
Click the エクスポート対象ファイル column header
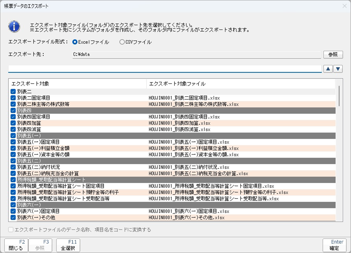coord(240,84)
